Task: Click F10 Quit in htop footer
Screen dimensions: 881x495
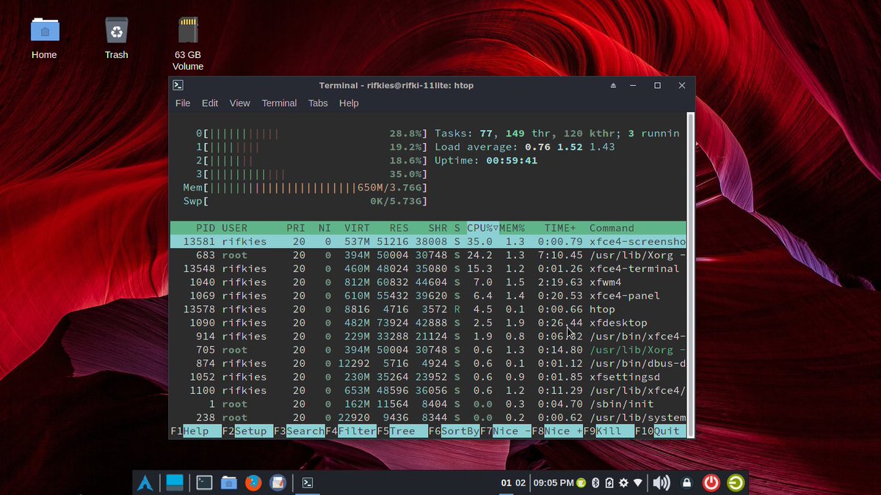Action: tap(661, 431)
